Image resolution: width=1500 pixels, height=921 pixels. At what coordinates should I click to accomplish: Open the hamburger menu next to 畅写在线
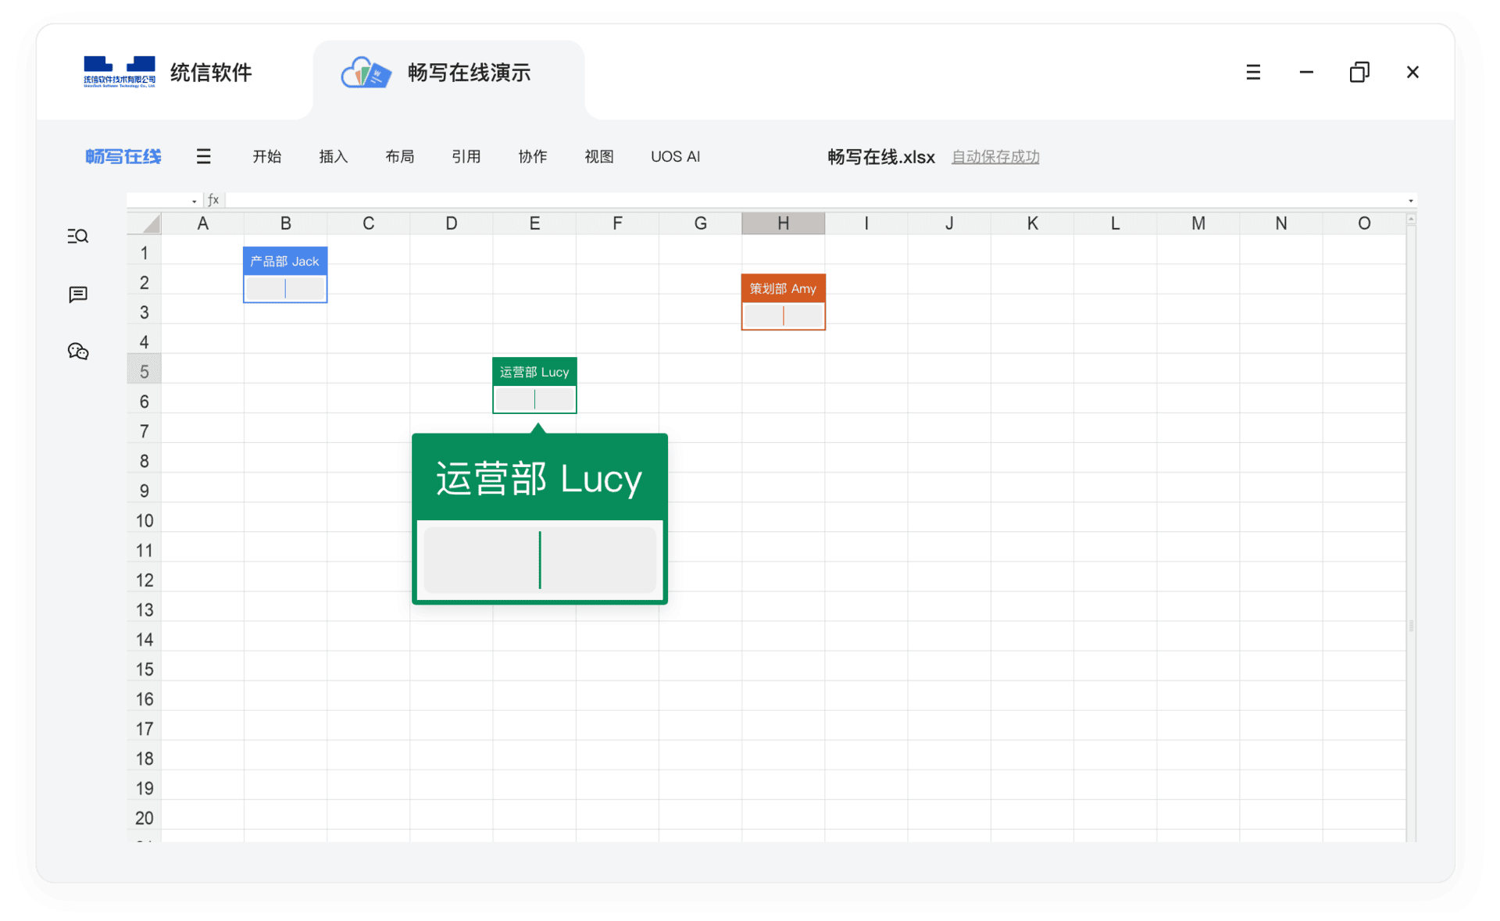pyautogui.click(x=203, y=156)
